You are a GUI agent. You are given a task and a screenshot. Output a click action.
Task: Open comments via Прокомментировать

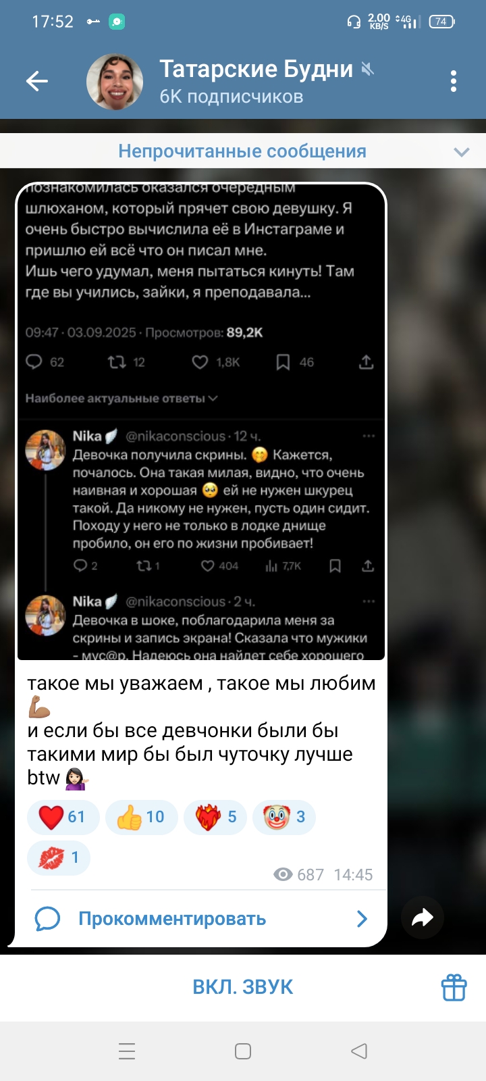point(172,919)
